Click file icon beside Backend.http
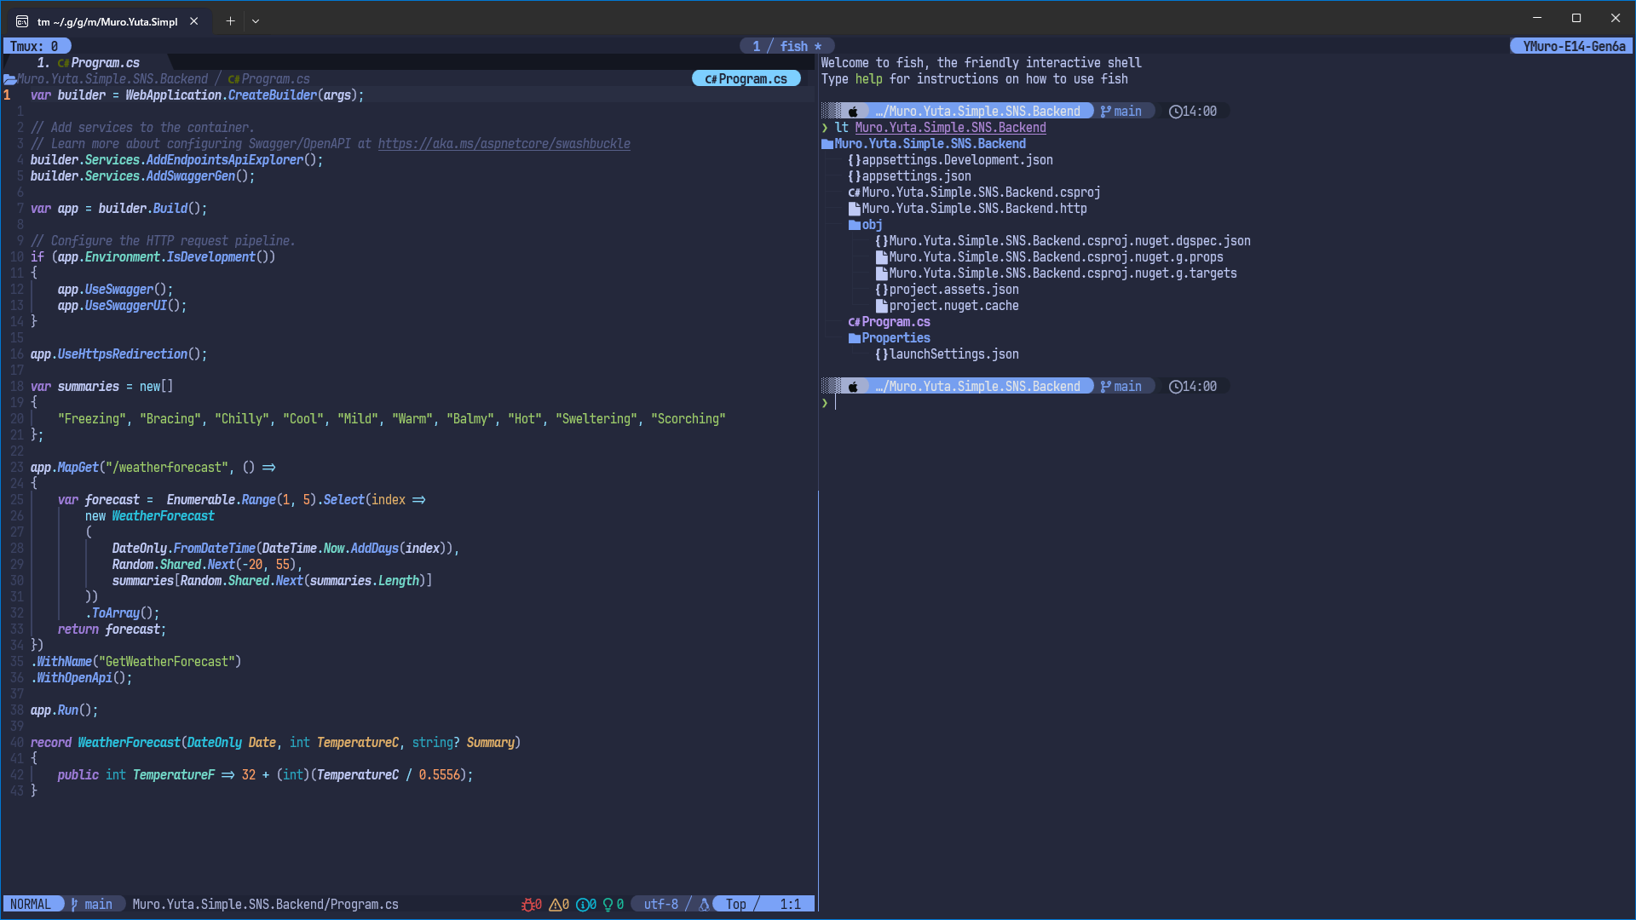Viewport: 1636px width, 920px height. (855, 209)
